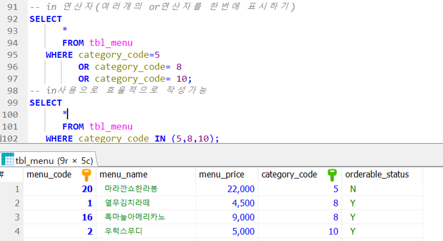Click the menu_code value 2 for 우럭스무디
This screenshot has height=241, width=443.
point(90,231)
